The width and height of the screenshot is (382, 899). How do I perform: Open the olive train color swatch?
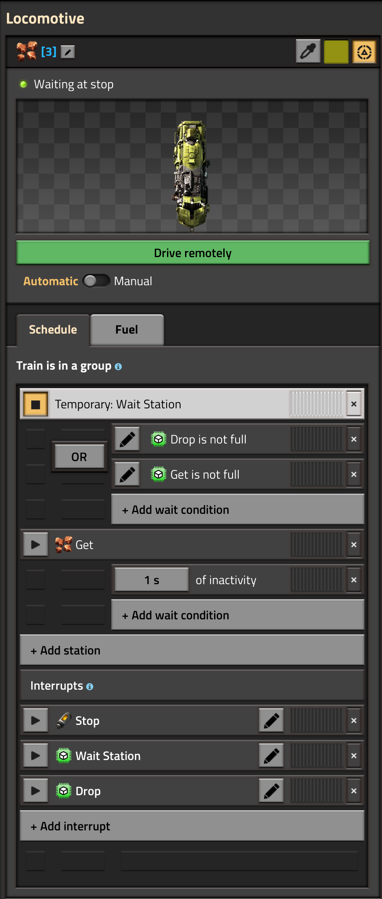(336, 52)
